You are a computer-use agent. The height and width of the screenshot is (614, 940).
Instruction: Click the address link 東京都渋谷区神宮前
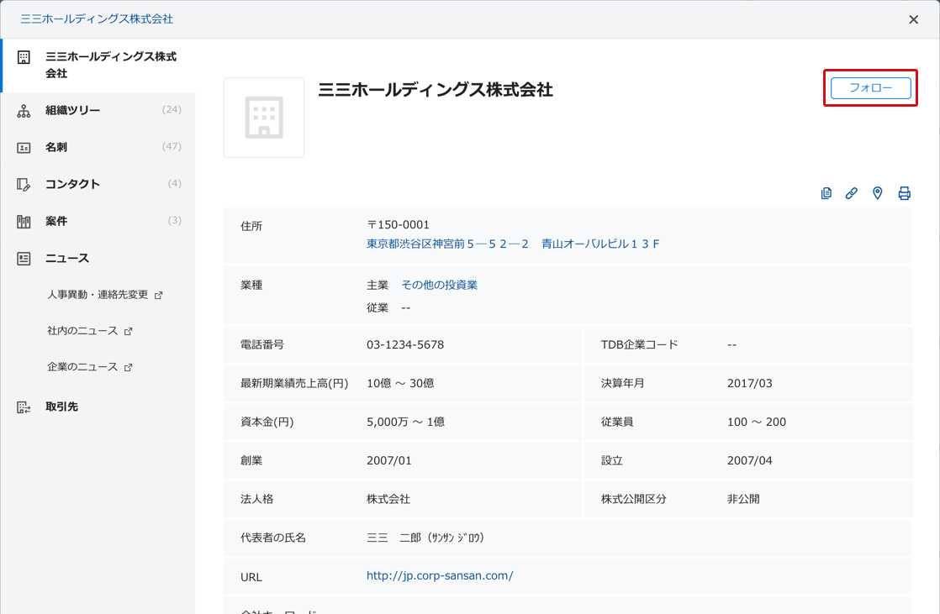pyautogui.click(x=513, y=244)
